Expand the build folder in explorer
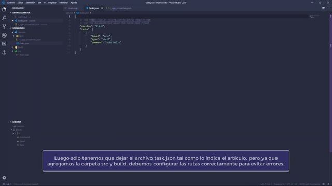Image resolution: width=332 pixels, height=186 pixels. (x=13, y=48)
